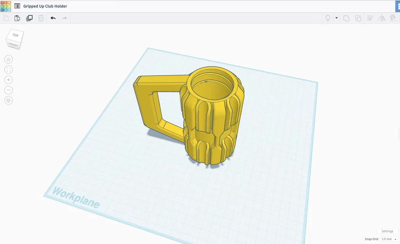Image resolution: width=400 pixels, height=244 pixels.
Task: Toggle show all with lightbulb icon
Action: [328, 18]
